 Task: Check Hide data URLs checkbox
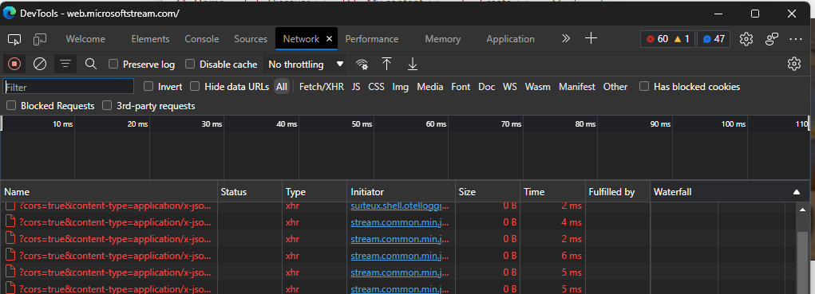click(195, 86)
